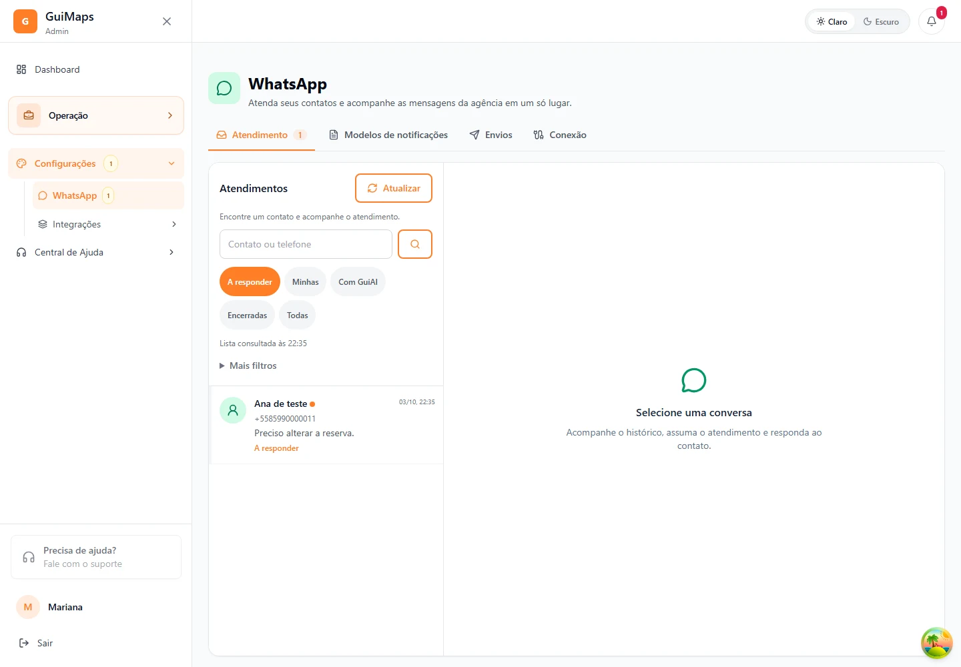Click the GuiMaps orange logo icon
Viewport: 961px width, 667px height.
[x=25, y=21]
